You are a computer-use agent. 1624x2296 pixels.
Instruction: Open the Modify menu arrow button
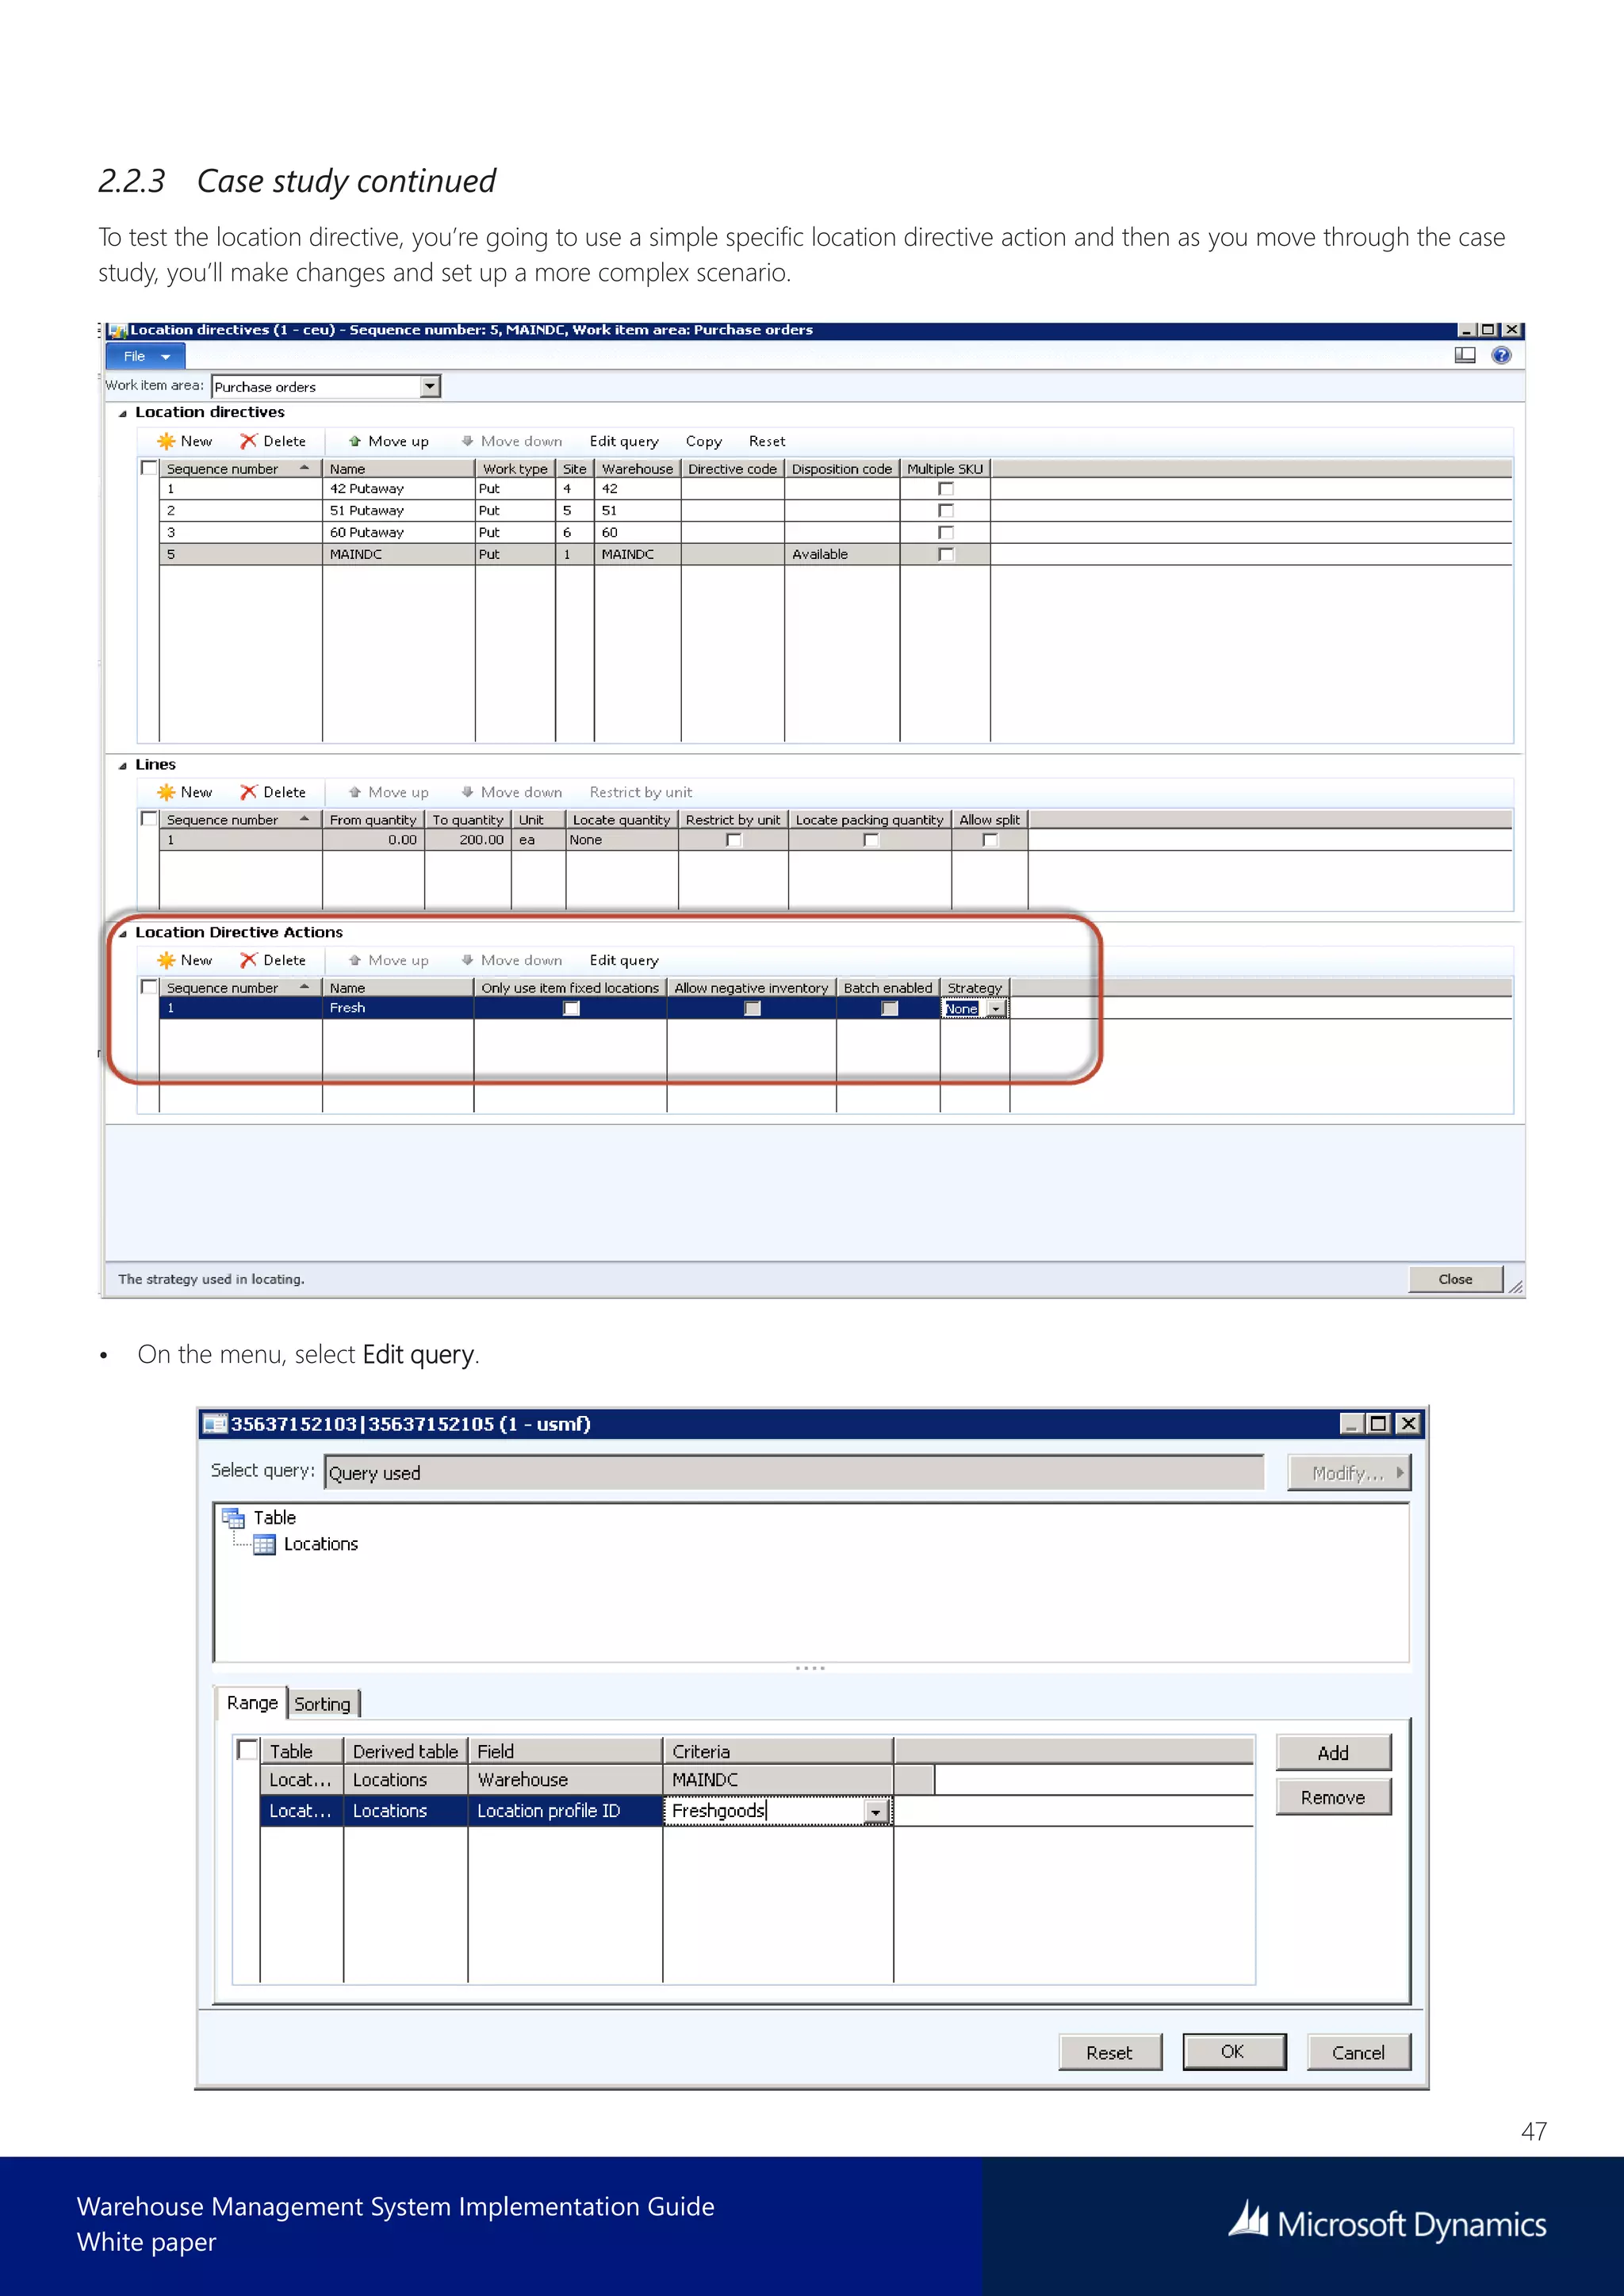1348,1473
